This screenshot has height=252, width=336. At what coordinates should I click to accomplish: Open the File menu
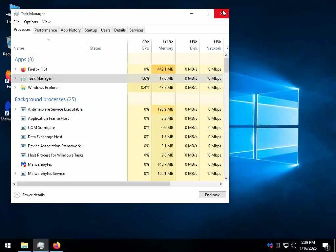pos(16,22)
